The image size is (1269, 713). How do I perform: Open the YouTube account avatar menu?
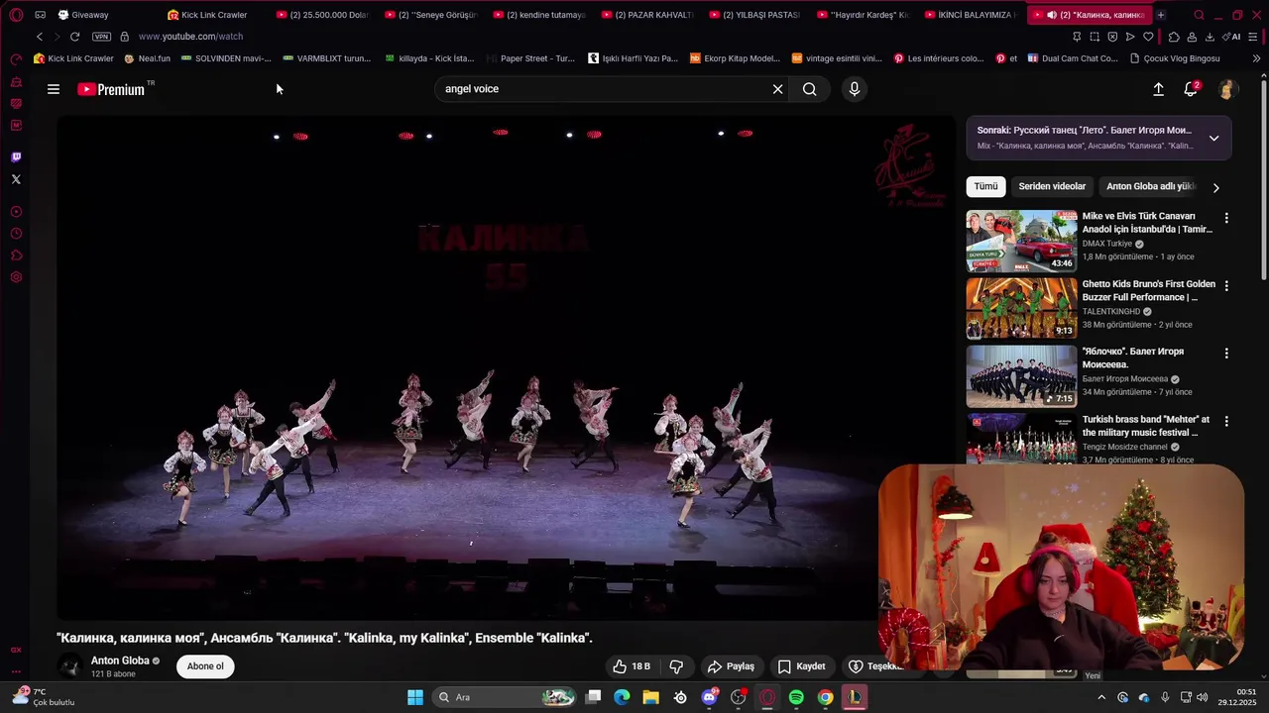coord(1227,89)
